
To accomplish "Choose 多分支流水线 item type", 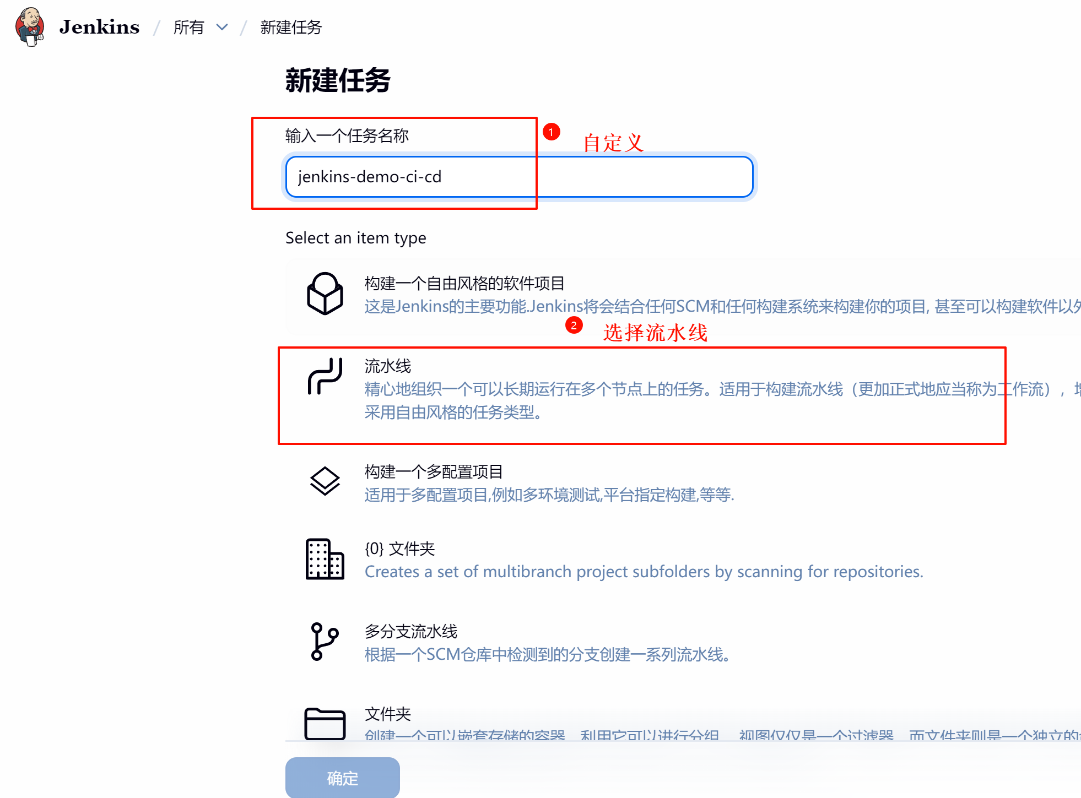I will tap(411, 631).
